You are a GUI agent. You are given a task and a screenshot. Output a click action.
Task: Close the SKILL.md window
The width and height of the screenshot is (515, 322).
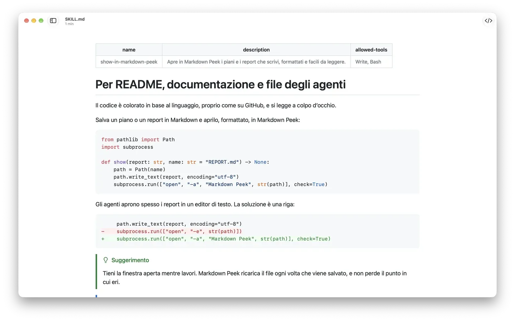pyautogui.click(x=26, y=21)
